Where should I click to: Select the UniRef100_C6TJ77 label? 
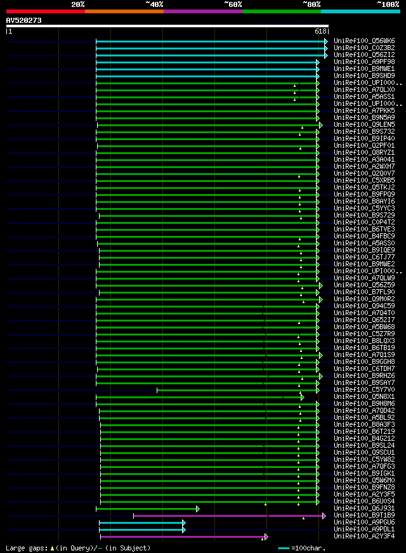click(364, 257)
